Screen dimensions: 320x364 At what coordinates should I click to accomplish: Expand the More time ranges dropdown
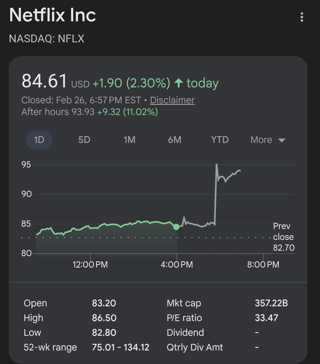(268, 140)
